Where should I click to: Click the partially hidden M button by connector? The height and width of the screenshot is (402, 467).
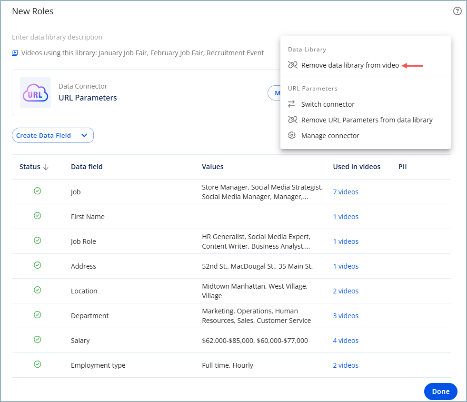coord(274,93)
